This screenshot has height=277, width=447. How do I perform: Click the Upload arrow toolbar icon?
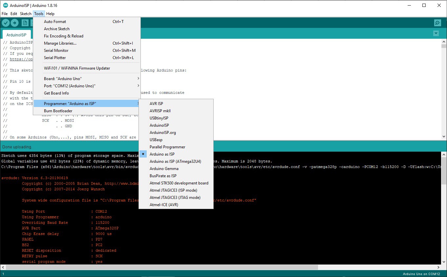[x=14, y=23]
